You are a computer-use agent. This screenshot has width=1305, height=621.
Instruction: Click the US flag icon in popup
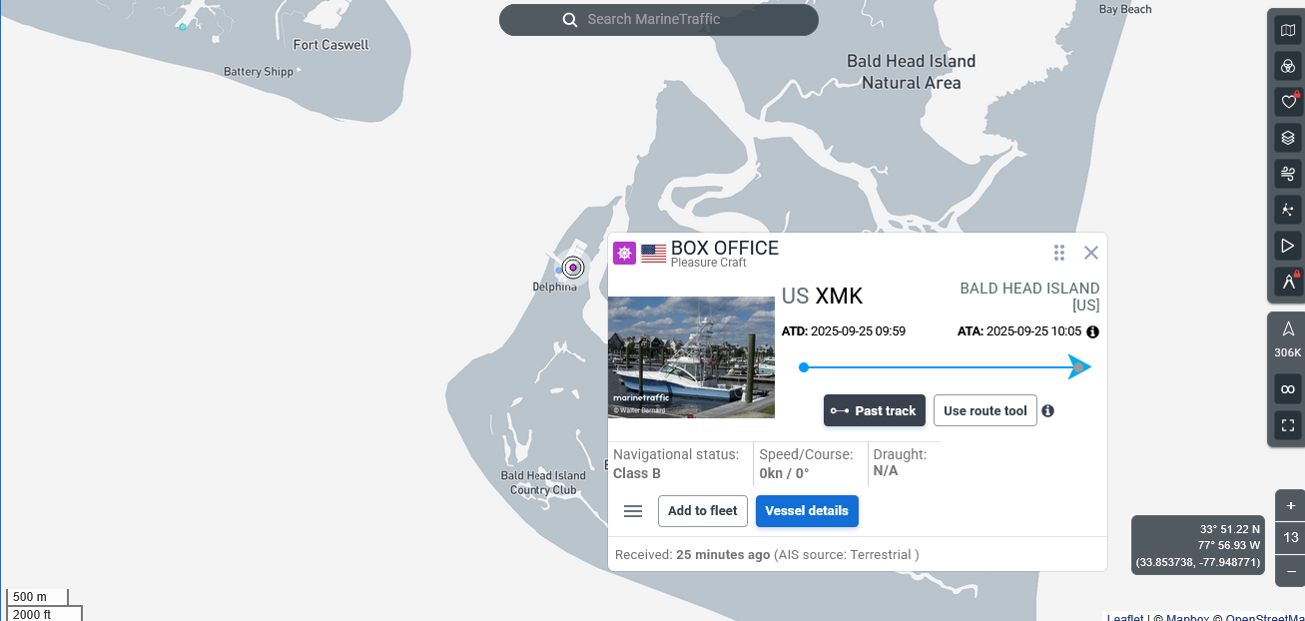[x=653, y=254]
